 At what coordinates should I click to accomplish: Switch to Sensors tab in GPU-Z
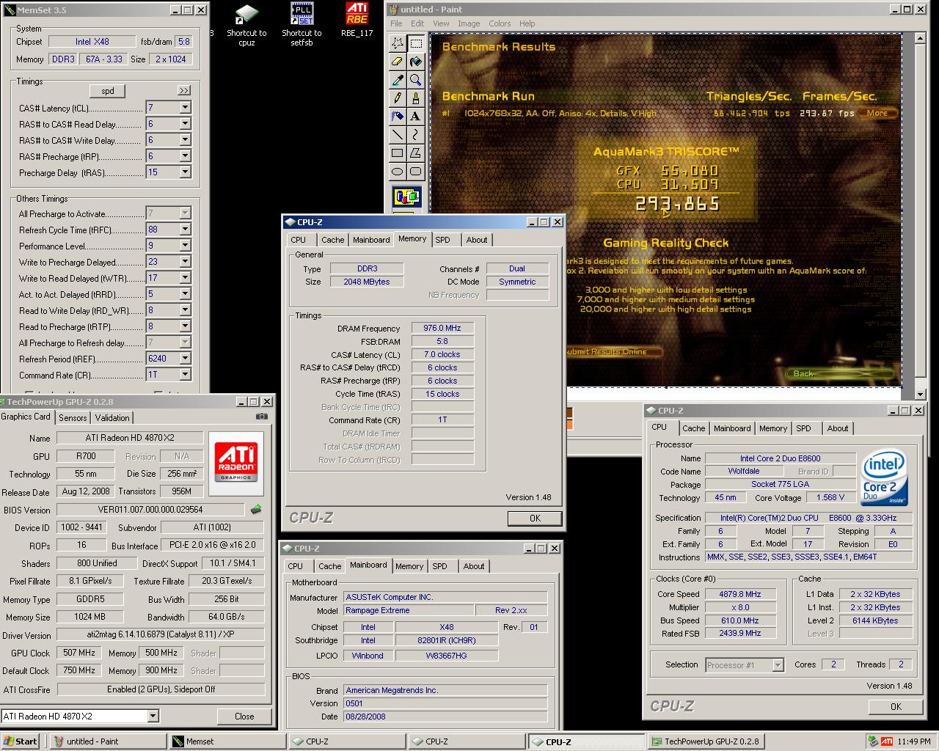[x=73, y=417]
